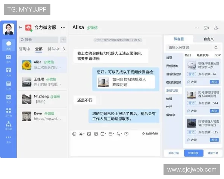Open the Contacts (通讯录) sidebar icon

(x=9, y=125)
